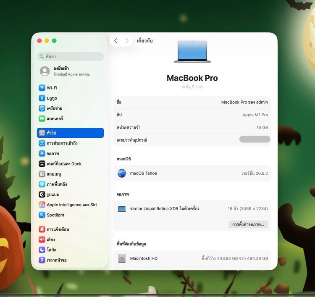315x297 pixels.
Task: Open the Menu Bar (แถบเมนู) icon
Action: click(42, 174)
